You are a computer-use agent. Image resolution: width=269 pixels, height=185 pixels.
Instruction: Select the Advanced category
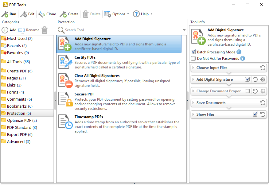pyautogui.click(x=27, y=141)
